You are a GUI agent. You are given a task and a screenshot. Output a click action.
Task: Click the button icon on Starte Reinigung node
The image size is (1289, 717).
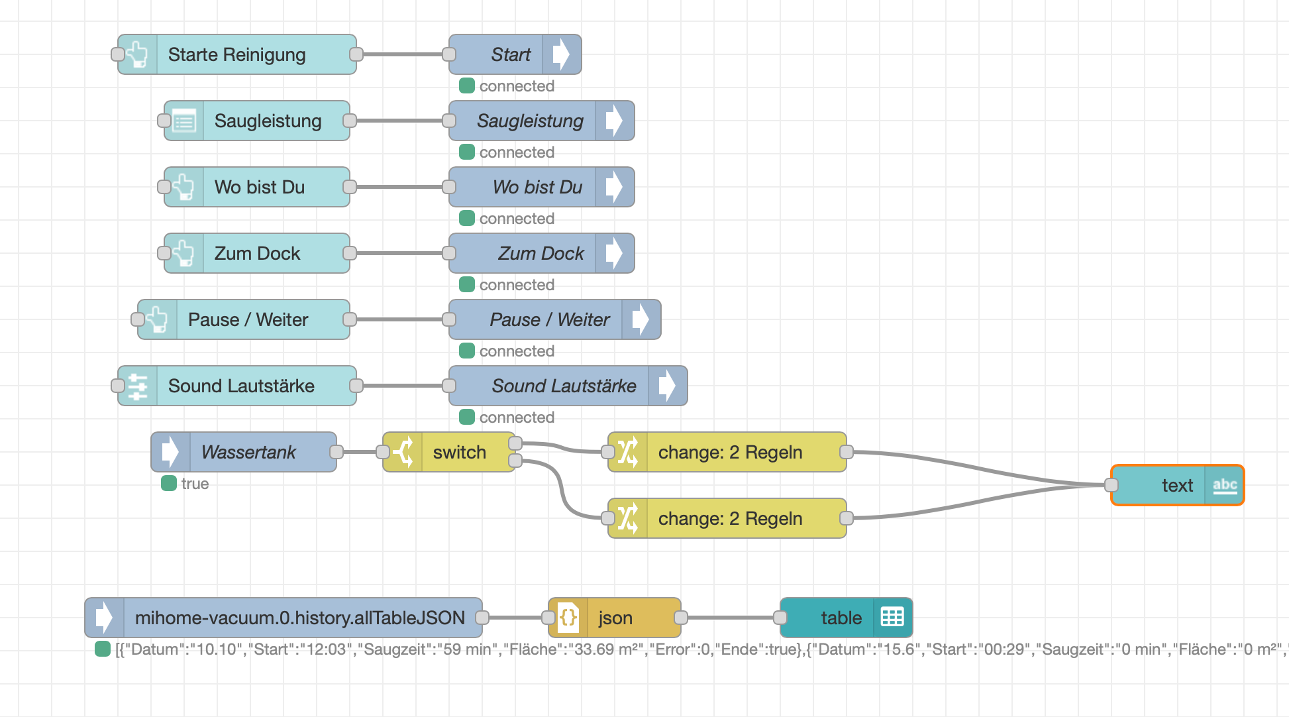138,54
